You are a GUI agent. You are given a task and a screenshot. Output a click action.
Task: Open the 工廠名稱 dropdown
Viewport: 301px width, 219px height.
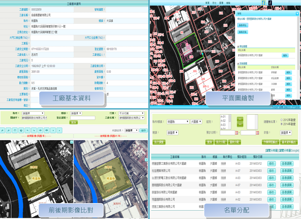point(131,118)
